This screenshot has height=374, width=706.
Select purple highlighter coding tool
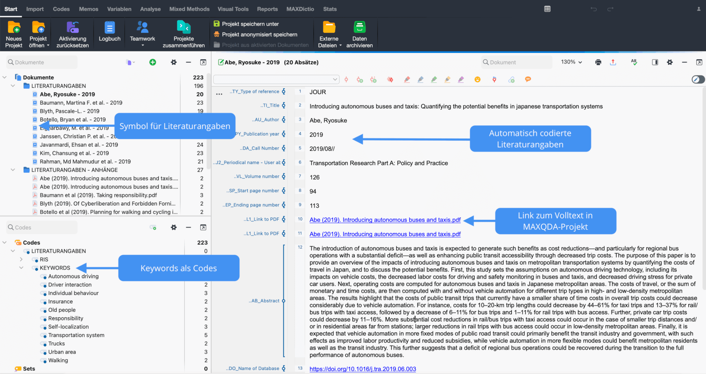(x=461, y=79)
